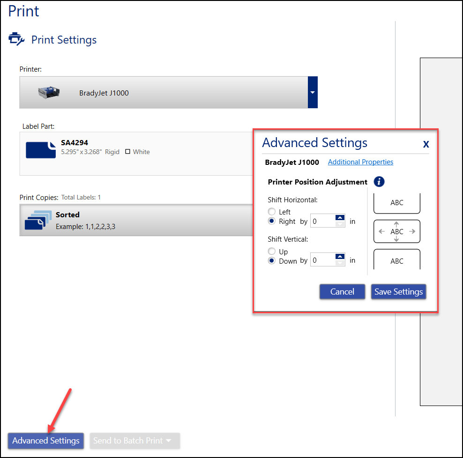This screenshot has height=458, width=463.
Task: Increase the Shift Horizontal value with up arrow
Action: (340, 218)
